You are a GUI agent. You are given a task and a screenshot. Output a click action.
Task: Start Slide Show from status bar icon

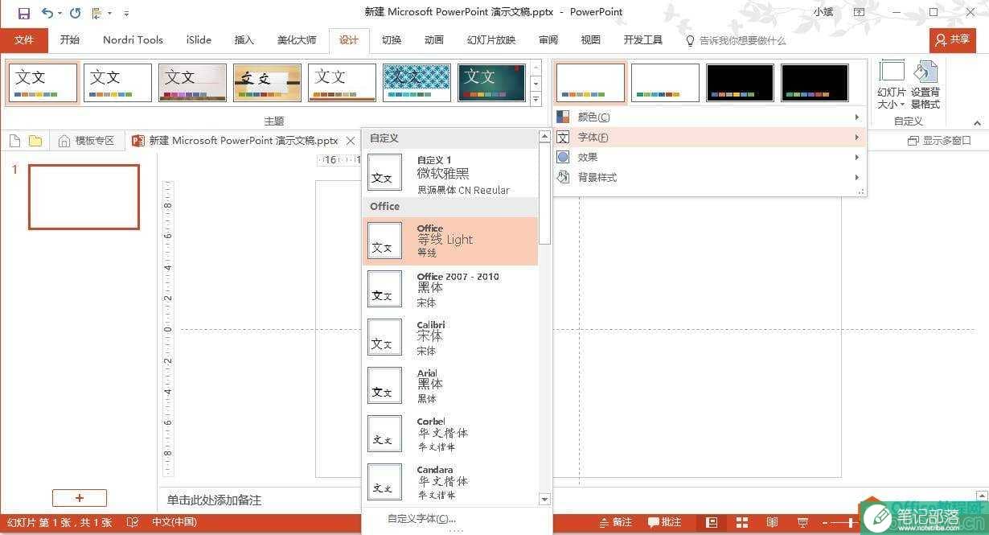click(802, 522)
